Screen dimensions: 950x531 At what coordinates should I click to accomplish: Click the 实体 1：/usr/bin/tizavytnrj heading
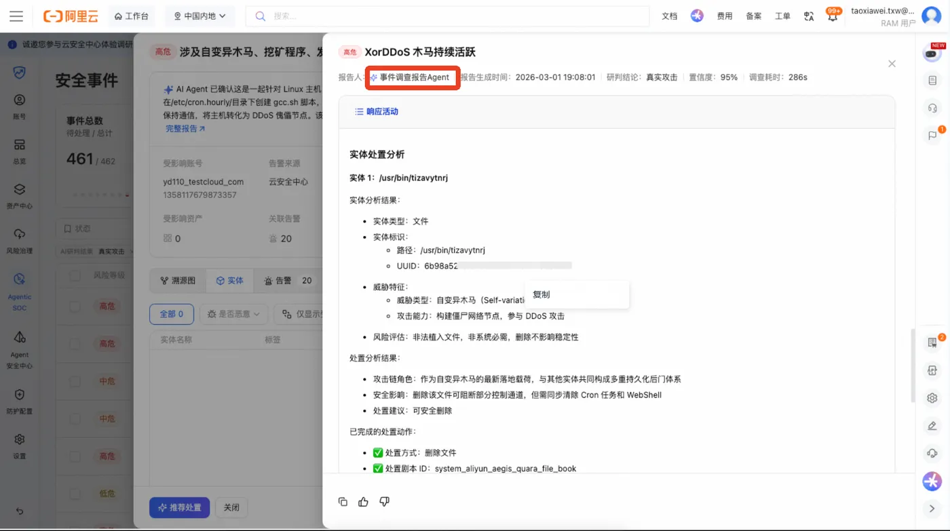click(x=398, y=178)
